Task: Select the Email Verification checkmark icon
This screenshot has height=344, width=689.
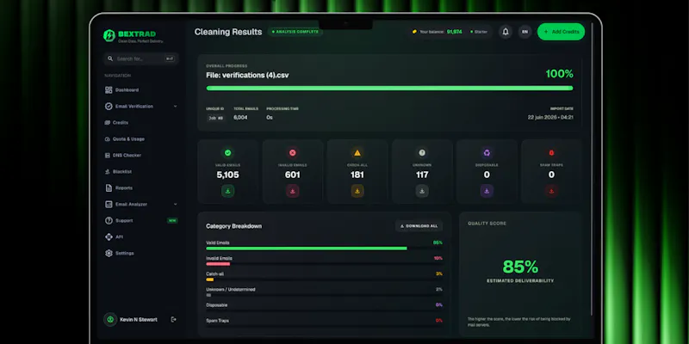Action: tap(109, 106)
